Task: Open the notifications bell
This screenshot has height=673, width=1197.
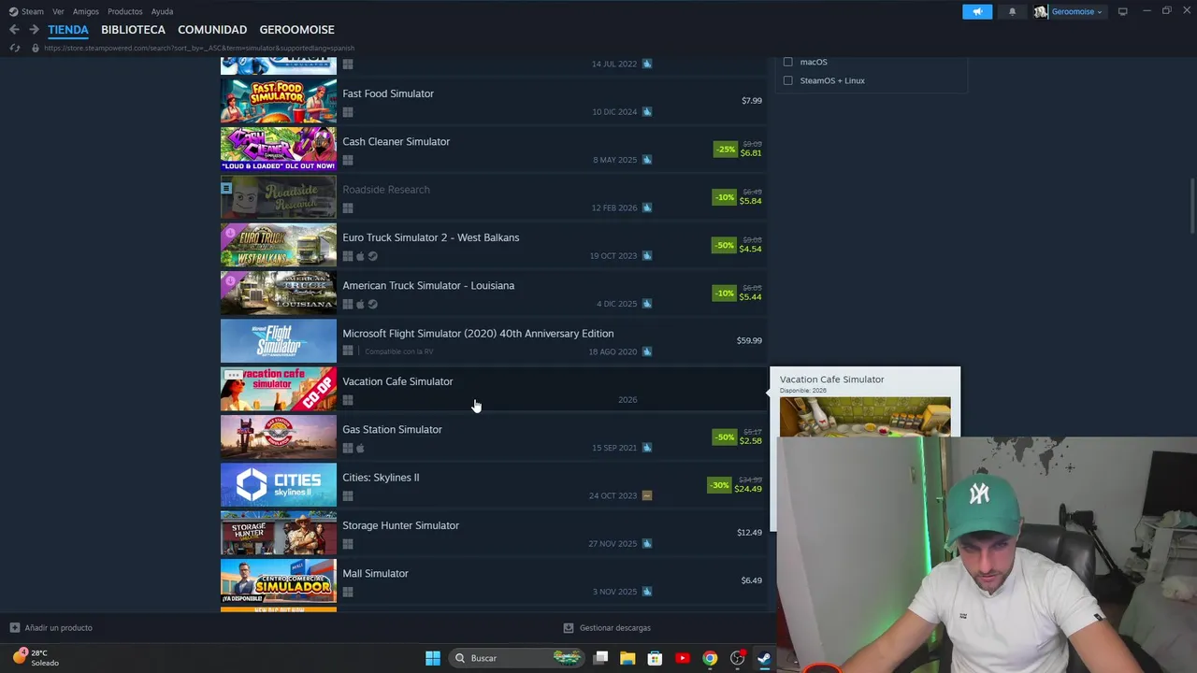Action: coord(1012,11)
